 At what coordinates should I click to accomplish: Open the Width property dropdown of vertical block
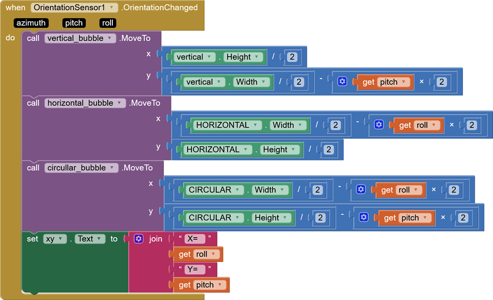(265, 82)
